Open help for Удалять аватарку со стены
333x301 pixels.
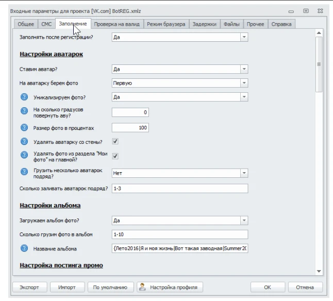pos(24,141)
